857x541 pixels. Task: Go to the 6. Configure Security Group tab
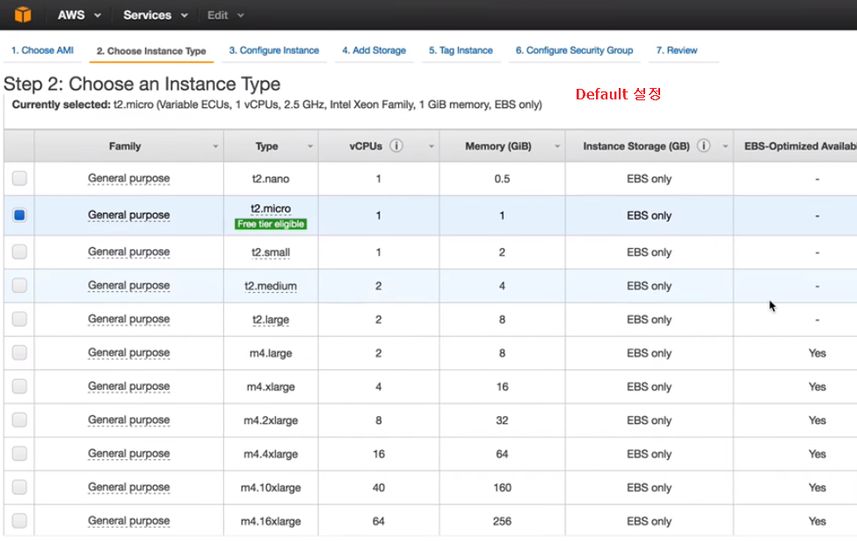575,50
